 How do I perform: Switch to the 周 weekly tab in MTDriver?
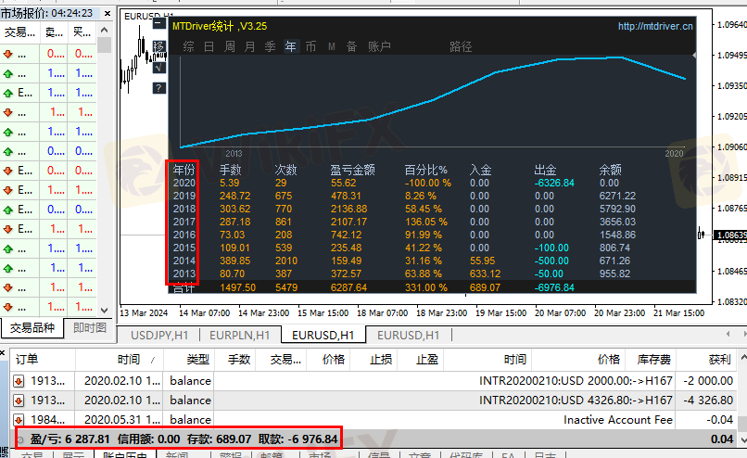[x=230, y=46]
